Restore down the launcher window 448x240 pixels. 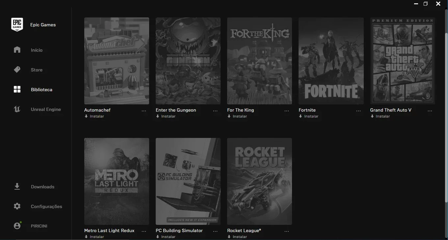[x=426, y=4]
